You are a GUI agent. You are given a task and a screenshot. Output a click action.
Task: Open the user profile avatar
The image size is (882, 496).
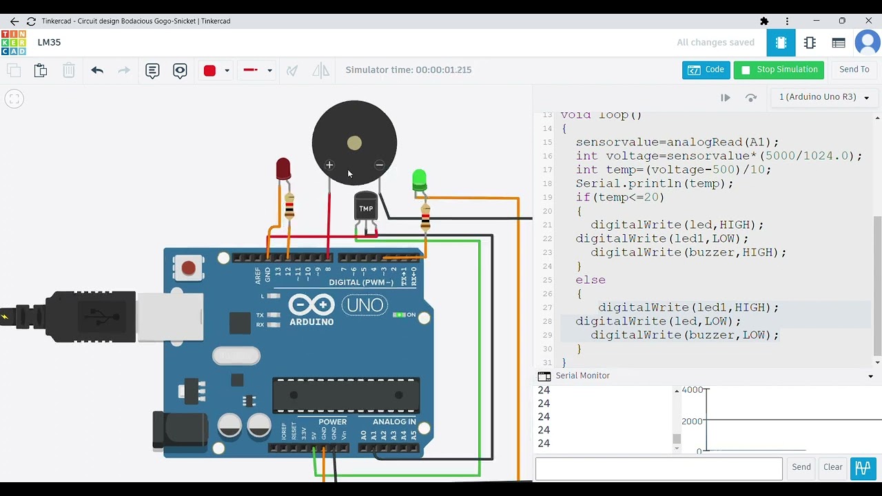click(x=868, y=43)
